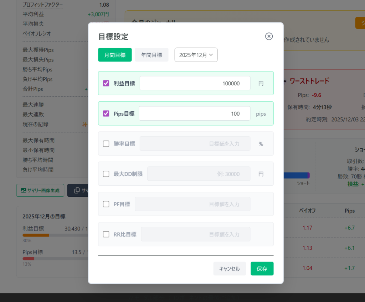Click the 勝率目標 percentage input field
365x302 pixels.
point(195,144)
